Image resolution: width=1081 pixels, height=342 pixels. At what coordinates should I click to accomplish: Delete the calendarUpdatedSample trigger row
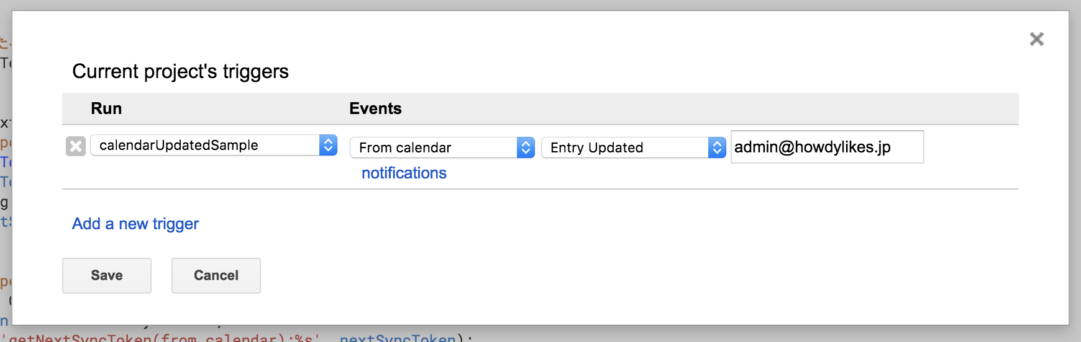pyautogui.click(x=76, y=146)
